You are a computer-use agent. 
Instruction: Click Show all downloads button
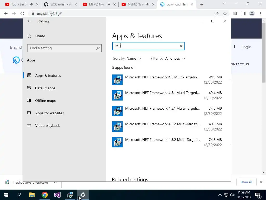pyautogui.click(x=246, y=182)
